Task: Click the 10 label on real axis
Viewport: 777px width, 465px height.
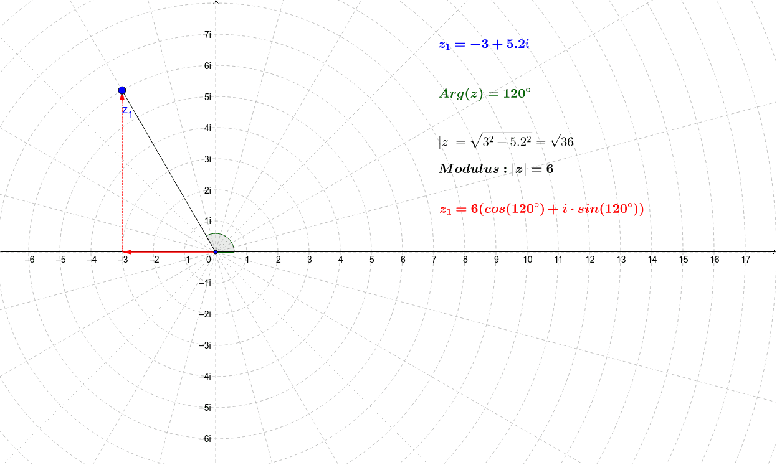Action: tap(527, 260)
